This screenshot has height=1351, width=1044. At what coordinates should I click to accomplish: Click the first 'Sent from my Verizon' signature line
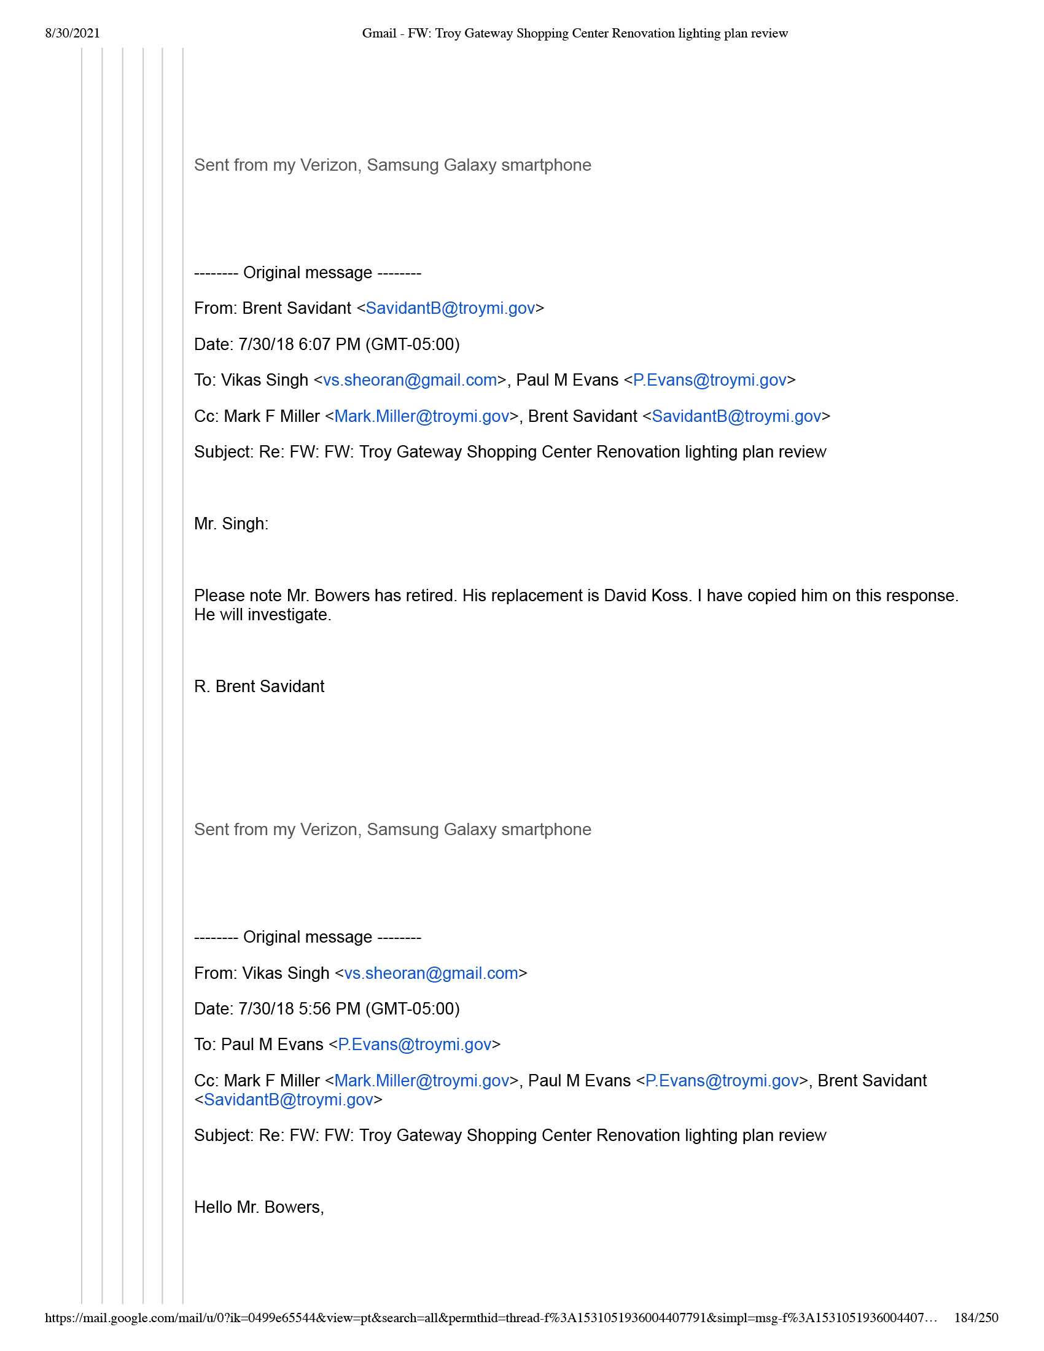pyautogui.click(x=392, y=165)
